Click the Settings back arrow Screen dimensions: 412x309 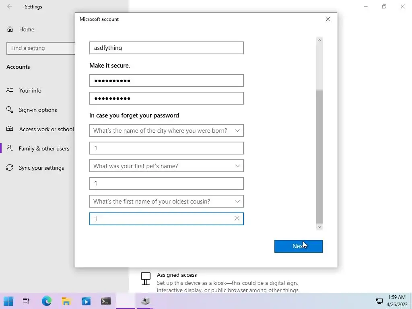[x=10, y=6]
